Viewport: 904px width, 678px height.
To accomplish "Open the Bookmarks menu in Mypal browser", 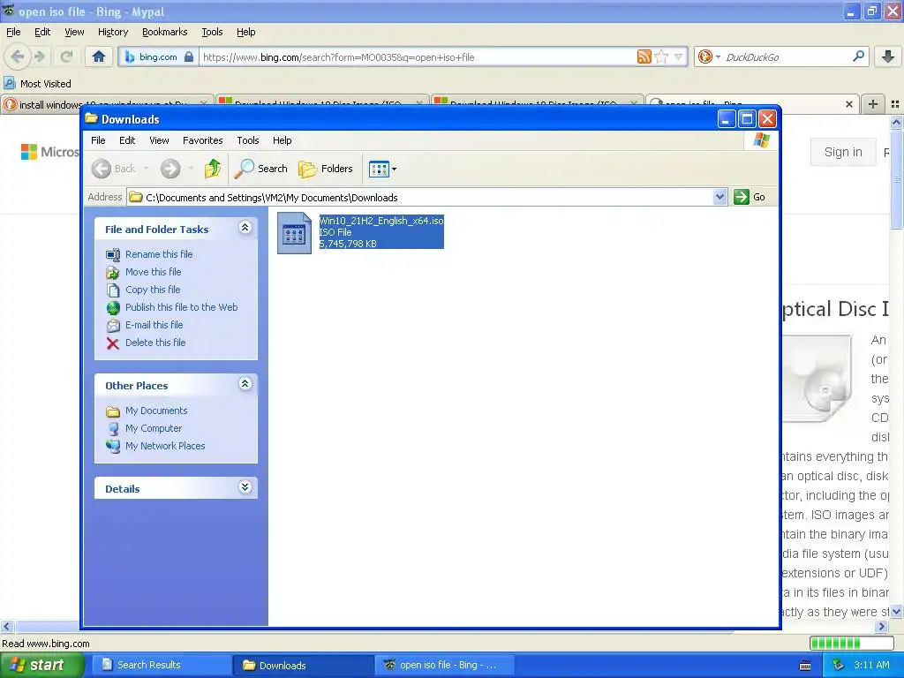I will (164, 32).
